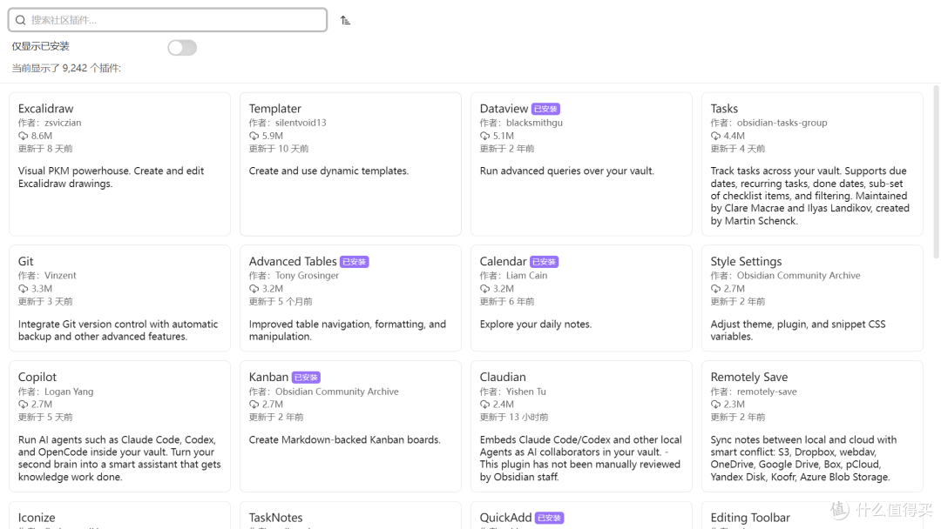Click the 已安装 badge next to Dataview
The image size is (941, 529).
[545, 109]
